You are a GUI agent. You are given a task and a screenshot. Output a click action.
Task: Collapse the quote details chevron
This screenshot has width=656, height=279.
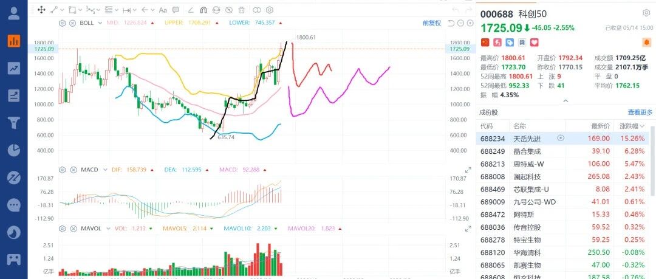click(x=565, y=100)
